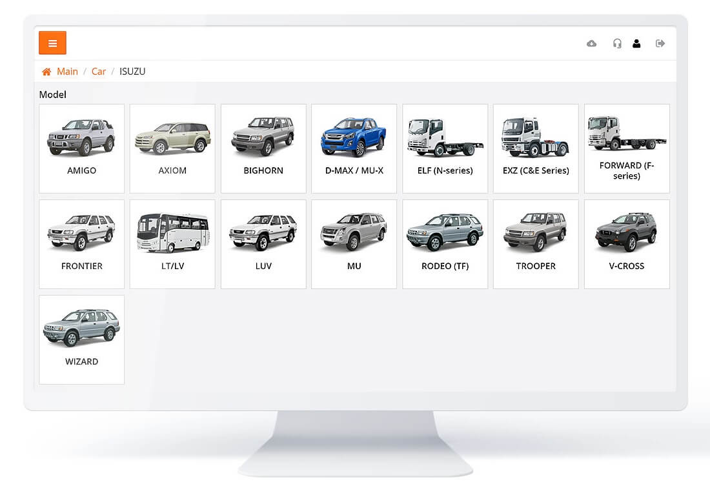Select the AMIGO vehicle image
710x484 pixels.
[81, 137]
